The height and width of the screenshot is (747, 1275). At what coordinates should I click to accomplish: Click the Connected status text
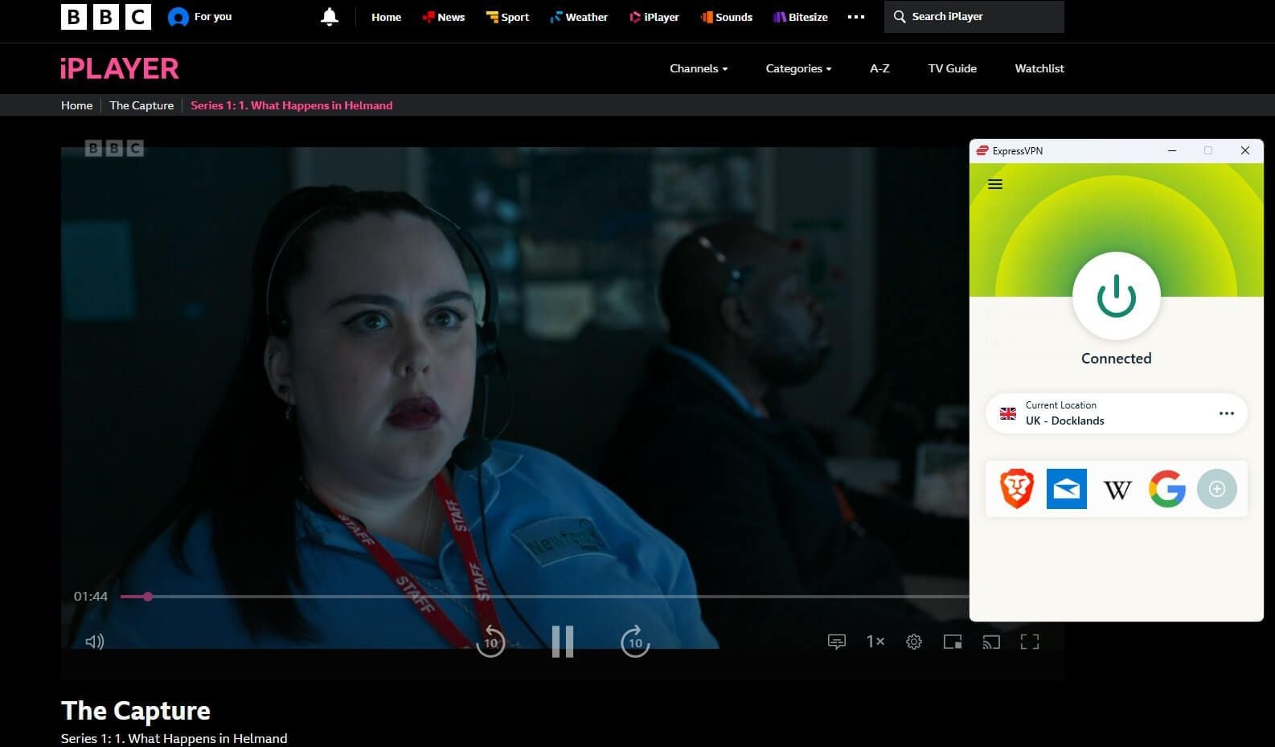tap(1116, 359)
